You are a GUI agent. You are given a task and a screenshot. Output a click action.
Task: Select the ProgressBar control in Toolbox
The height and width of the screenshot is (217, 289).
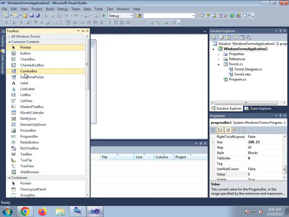45,136
